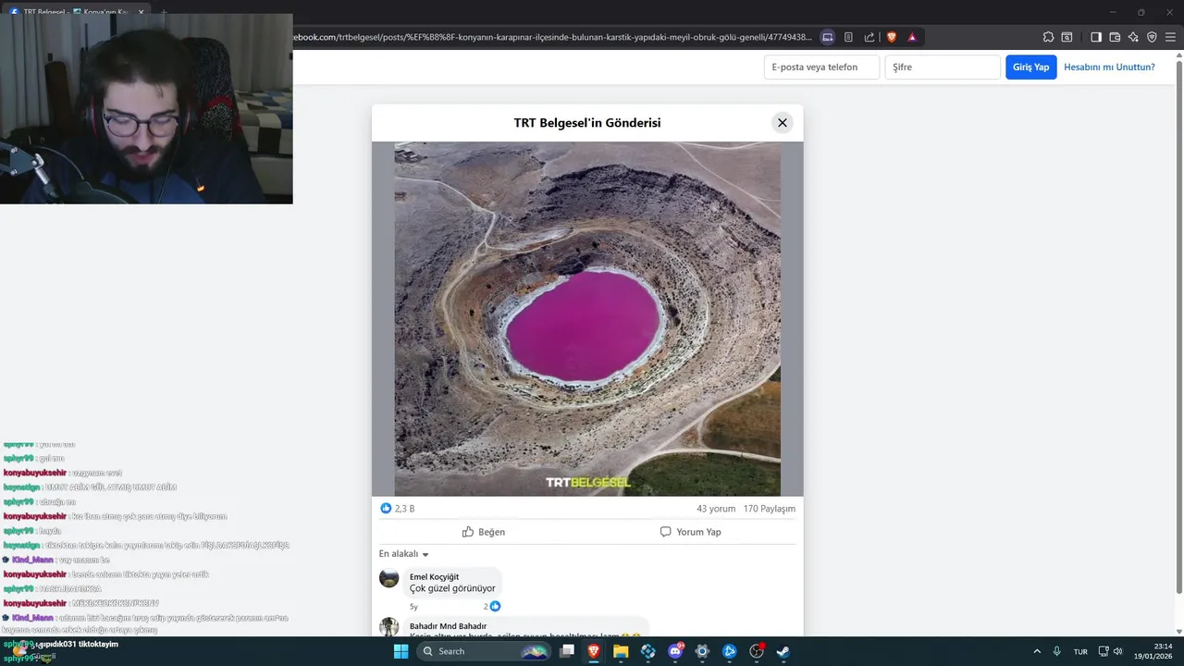Open the Leo AI sparkle icon
1184x666 pixels.
point(1133,37)
